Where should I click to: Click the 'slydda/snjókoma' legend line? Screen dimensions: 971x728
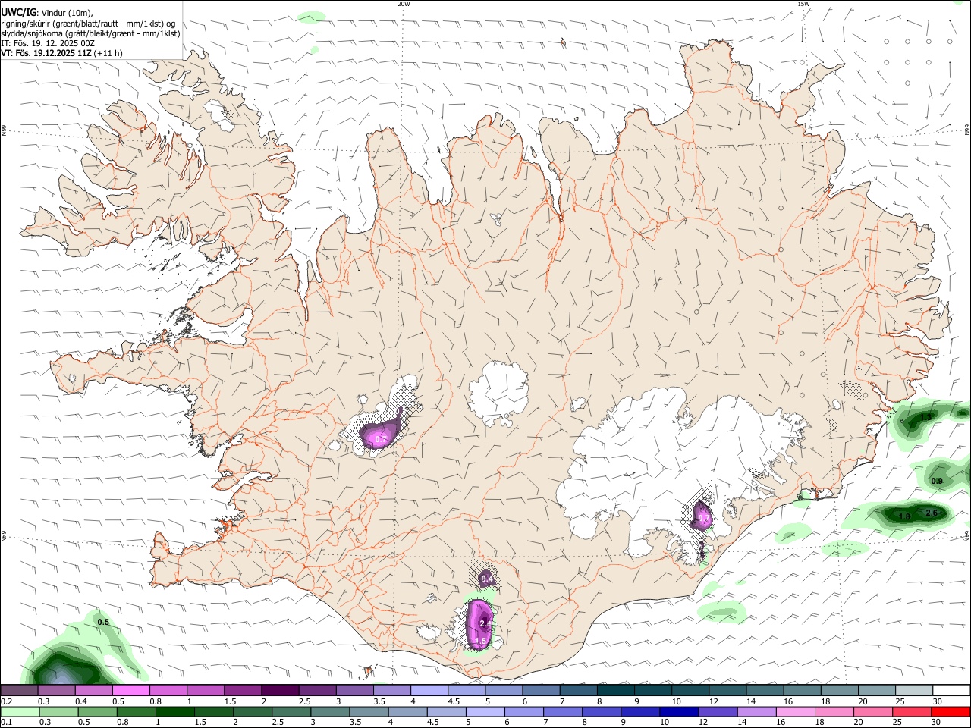tap(90, 33)
